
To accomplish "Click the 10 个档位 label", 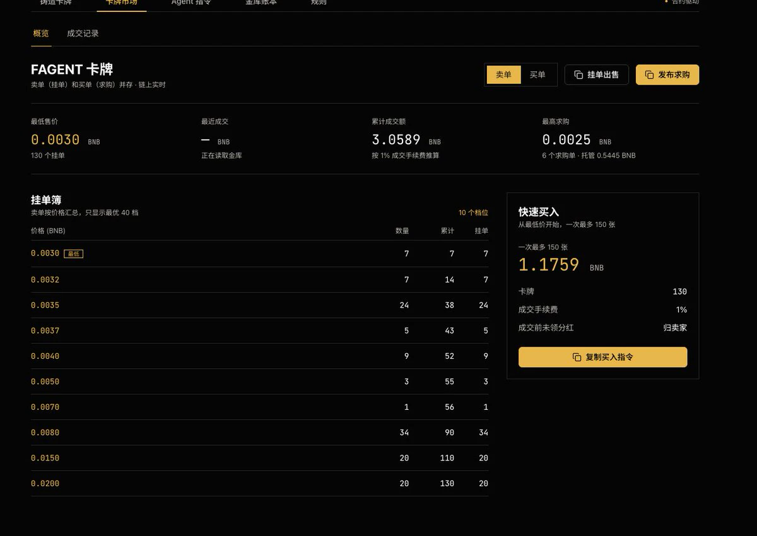I will click(x=473, y=213).
